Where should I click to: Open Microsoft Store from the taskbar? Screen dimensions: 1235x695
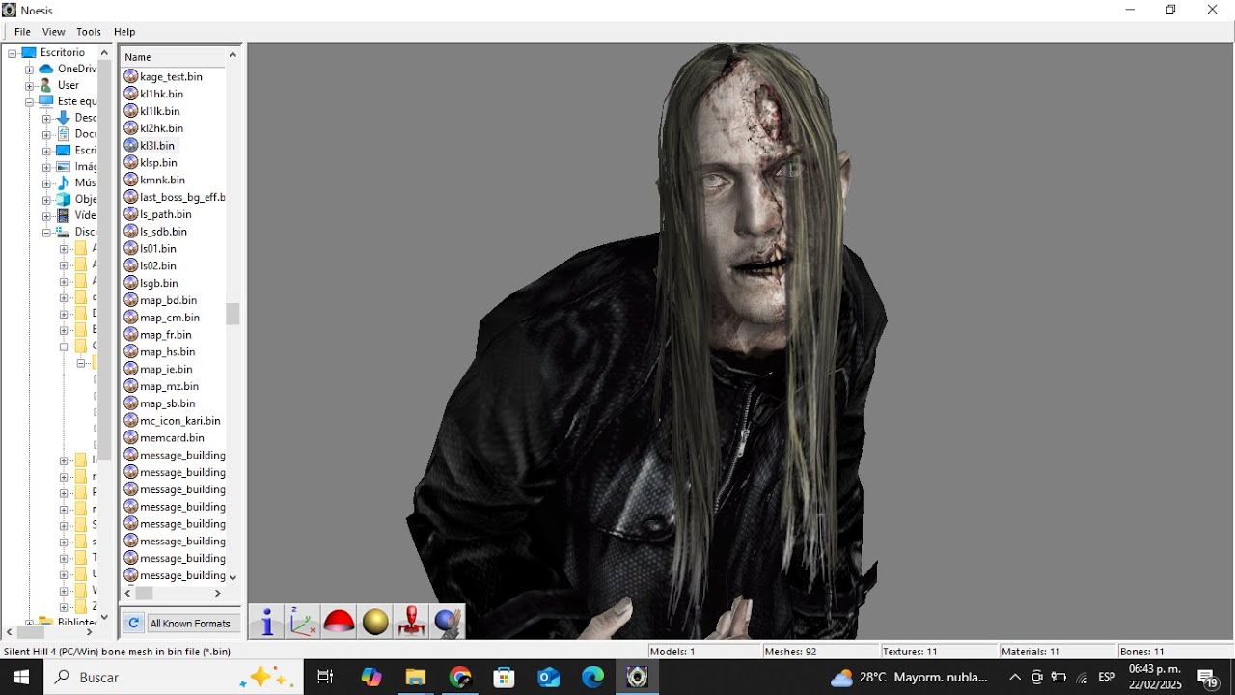(x=504, y=678)
